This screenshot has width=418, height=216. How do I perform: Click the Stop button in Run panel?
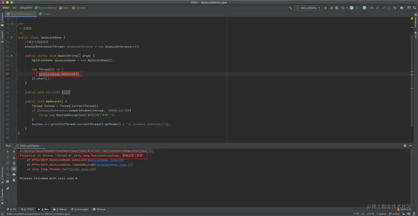(x=8, y=157)
